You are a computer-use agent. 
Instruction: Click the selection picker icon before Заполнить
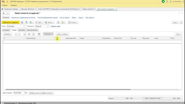(x=39, y=34)
